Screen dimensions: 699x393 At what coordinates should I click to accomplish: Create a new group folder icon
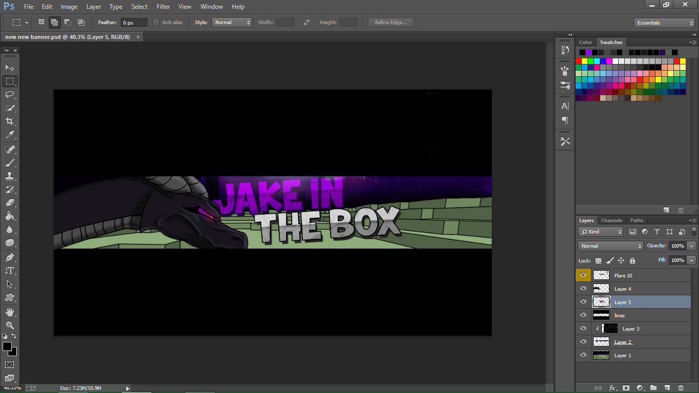pyautogui.click(x=653, y=388)
